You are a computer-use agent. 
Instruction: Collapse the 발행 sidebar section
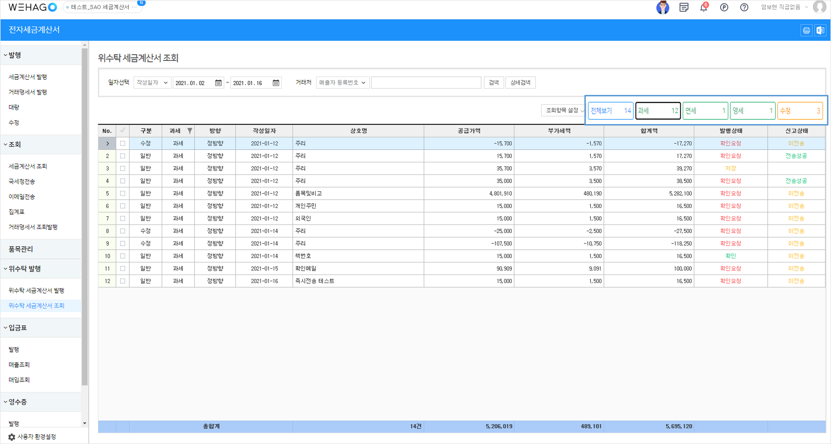[x=41, y=55]
